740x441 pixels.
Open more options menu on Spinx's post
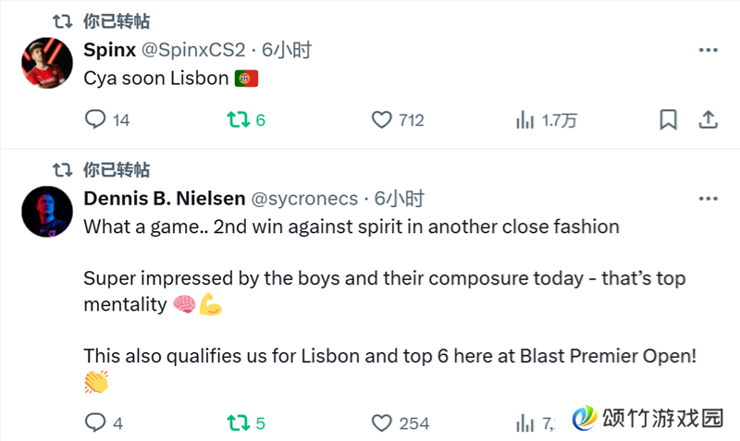[708, 50]
